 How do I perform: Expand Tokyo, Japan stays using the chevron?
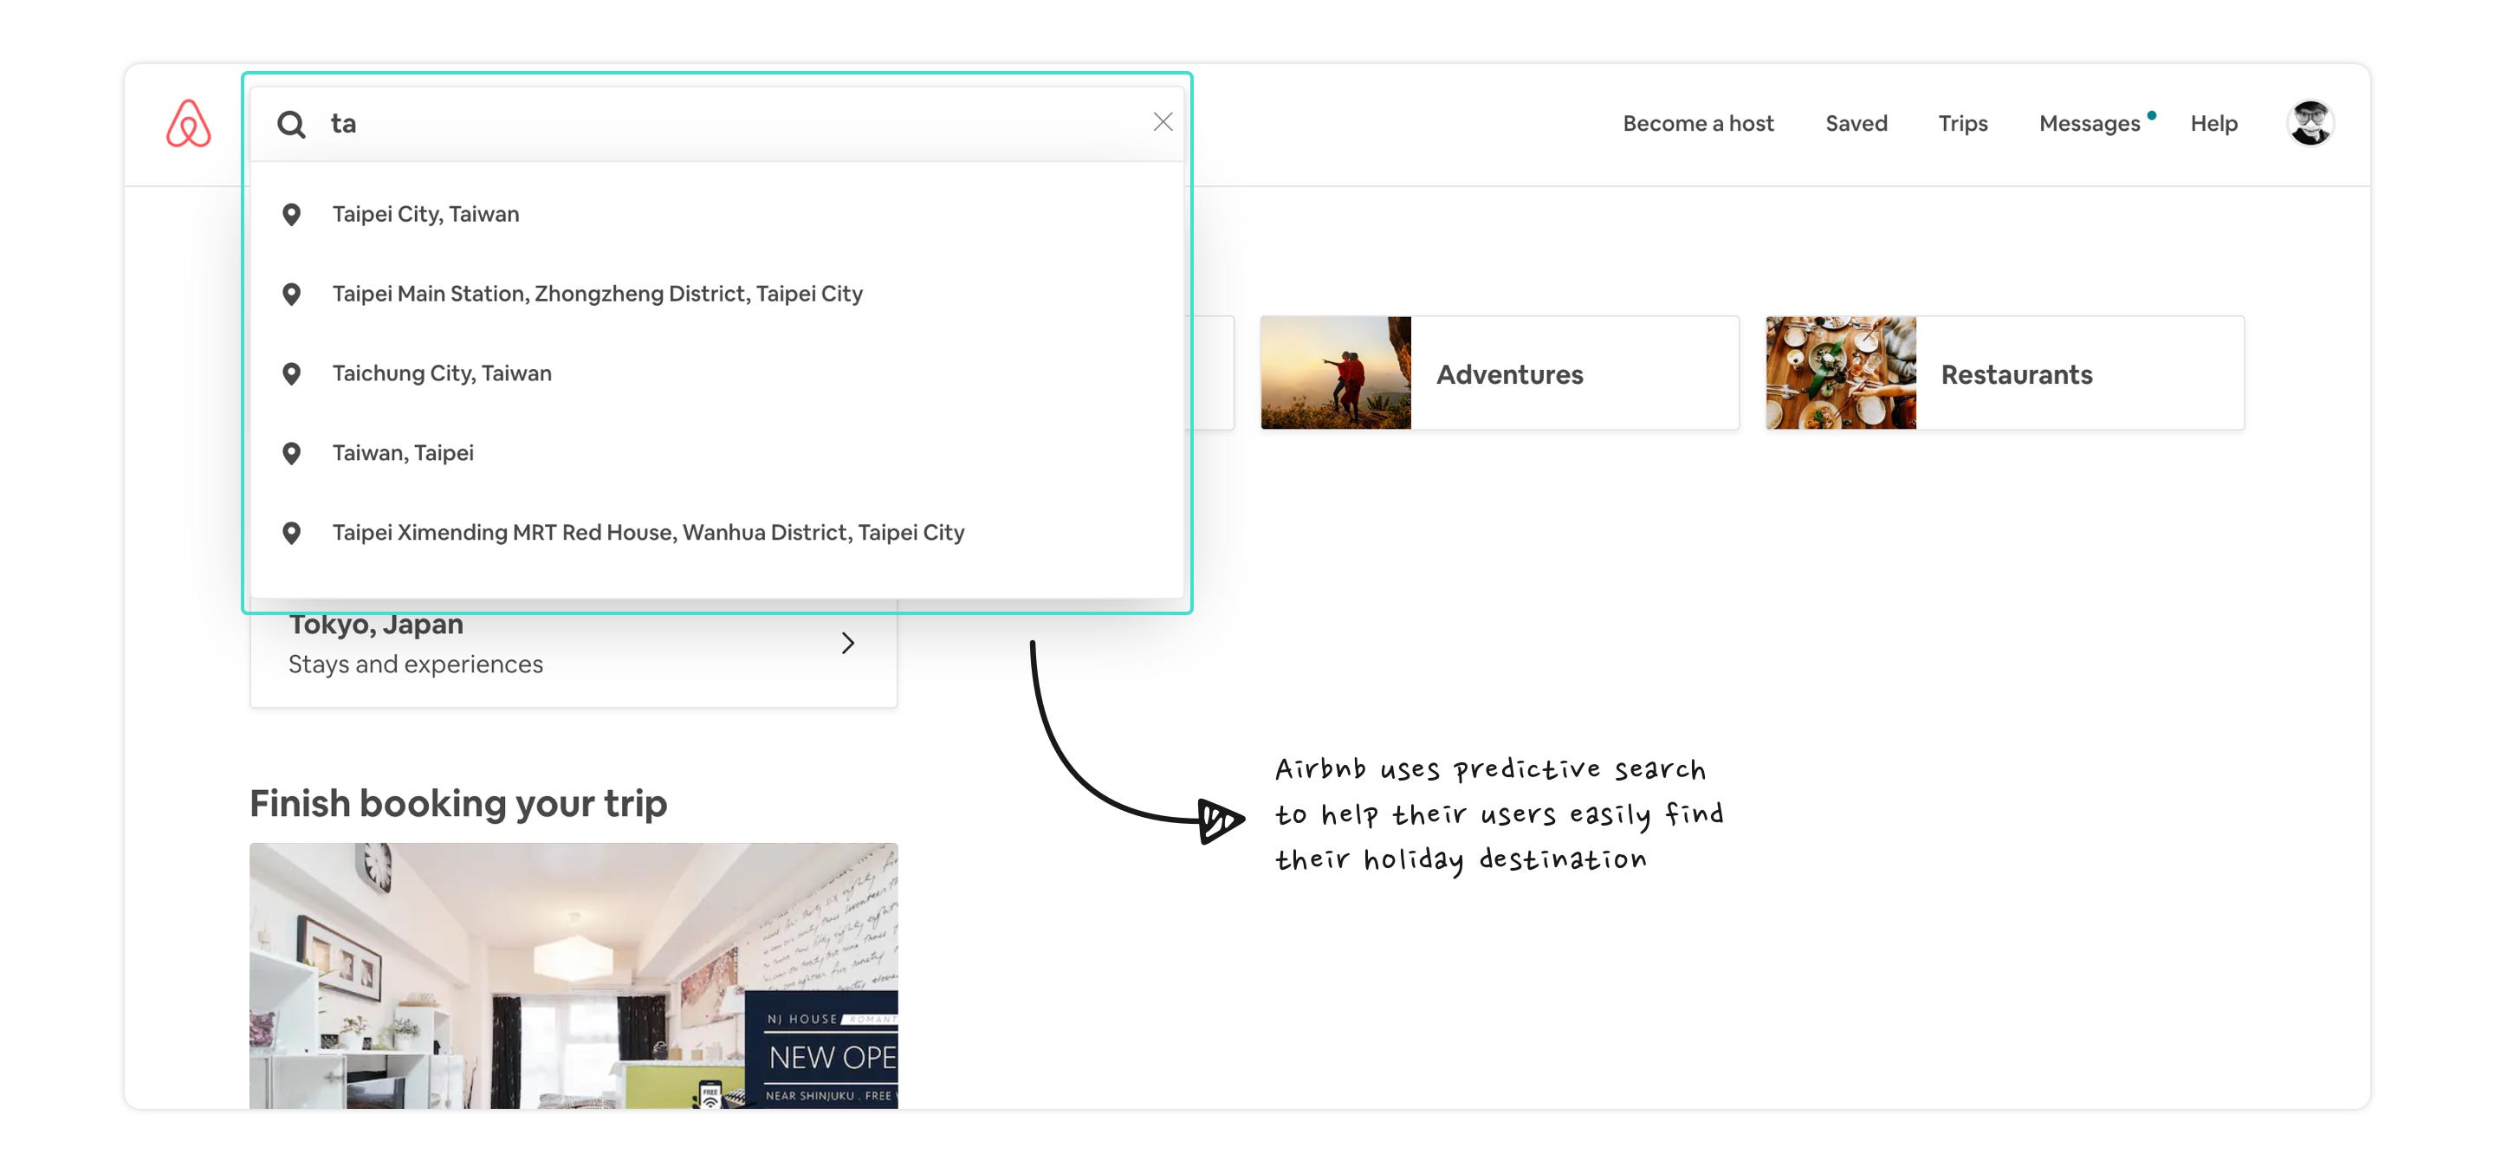[848, 642]
